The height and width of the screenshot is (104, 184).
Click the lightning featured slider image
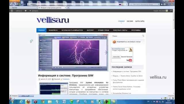pyautogui.click(x=73, y=53)
